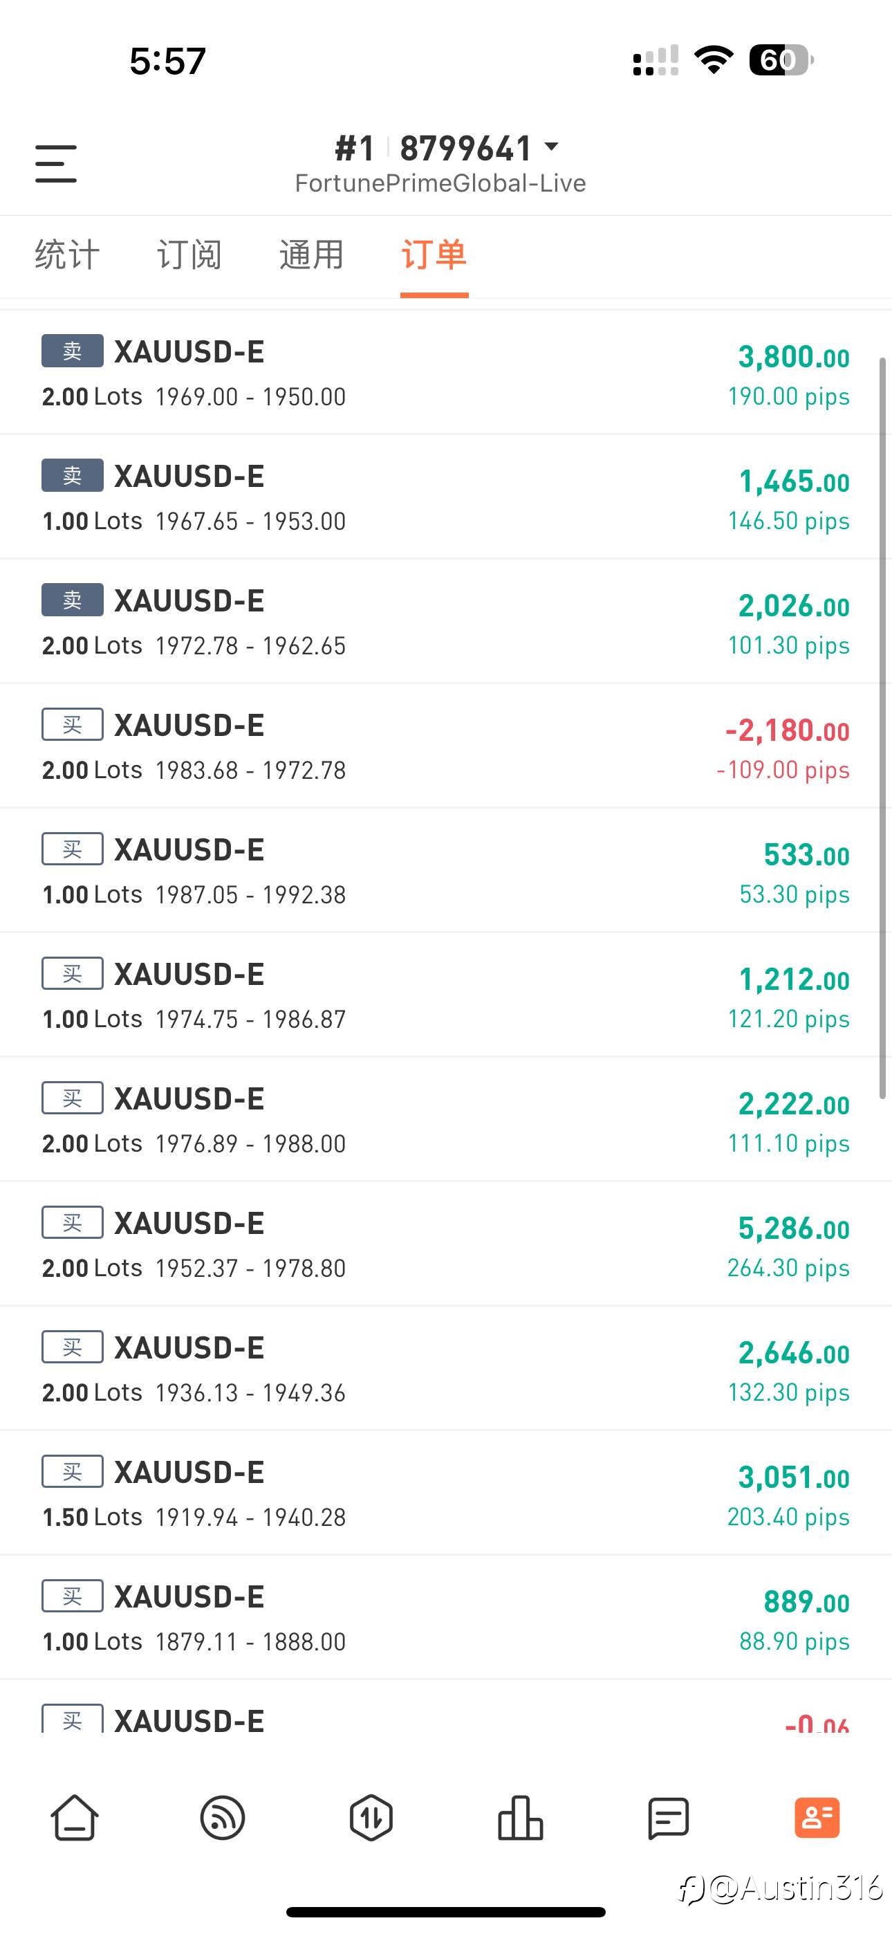Screen dimensions: 892x1934
Task: Open the sell order 1967.65 - 1953.00
Action: [446, 497]
